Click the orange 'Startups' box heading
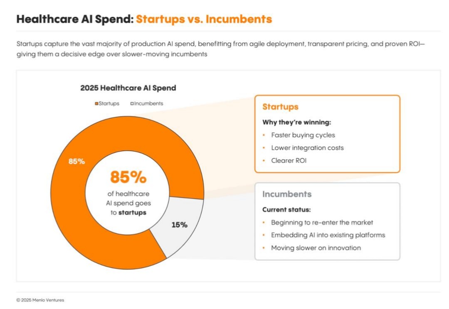 (280, 107)
